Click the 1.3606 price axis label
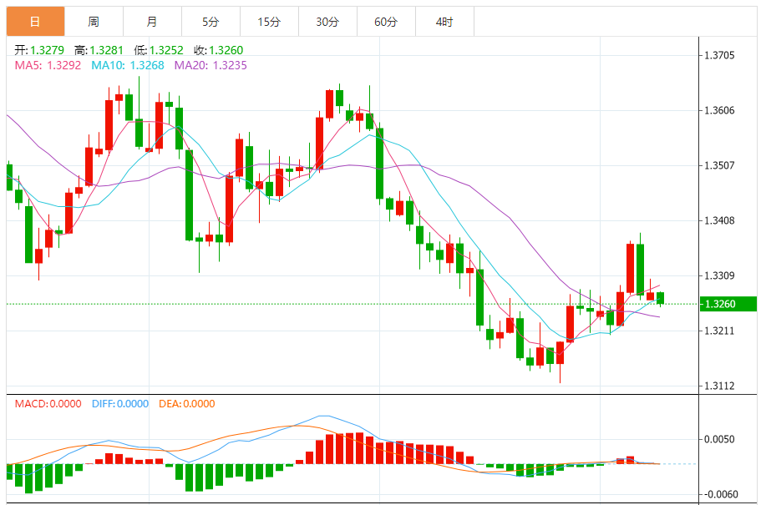766x505 pixels. pyautogui.click(x=719, y=110)
